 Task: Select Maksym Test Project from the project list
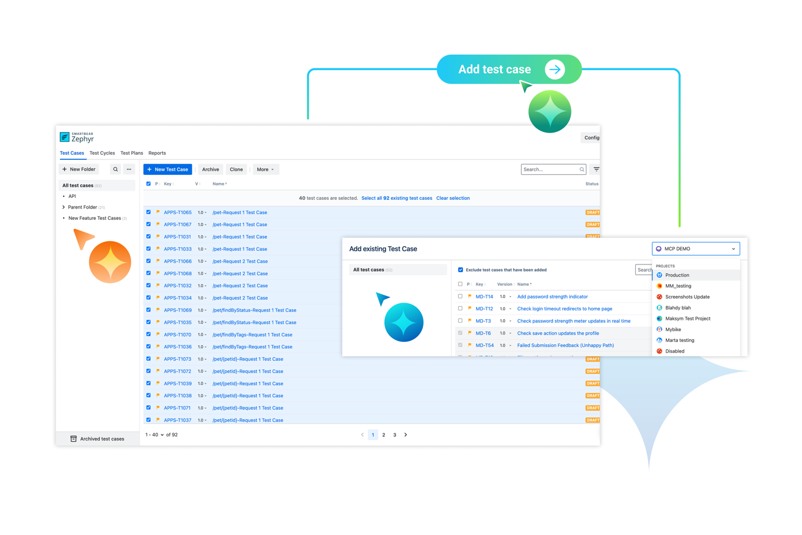pyautogui.click(x=688, y=319)
